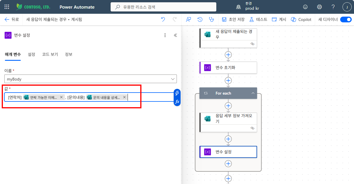Open the feedback smiley icon
This screenshot has width=354, height=184.
coord(305,7)
